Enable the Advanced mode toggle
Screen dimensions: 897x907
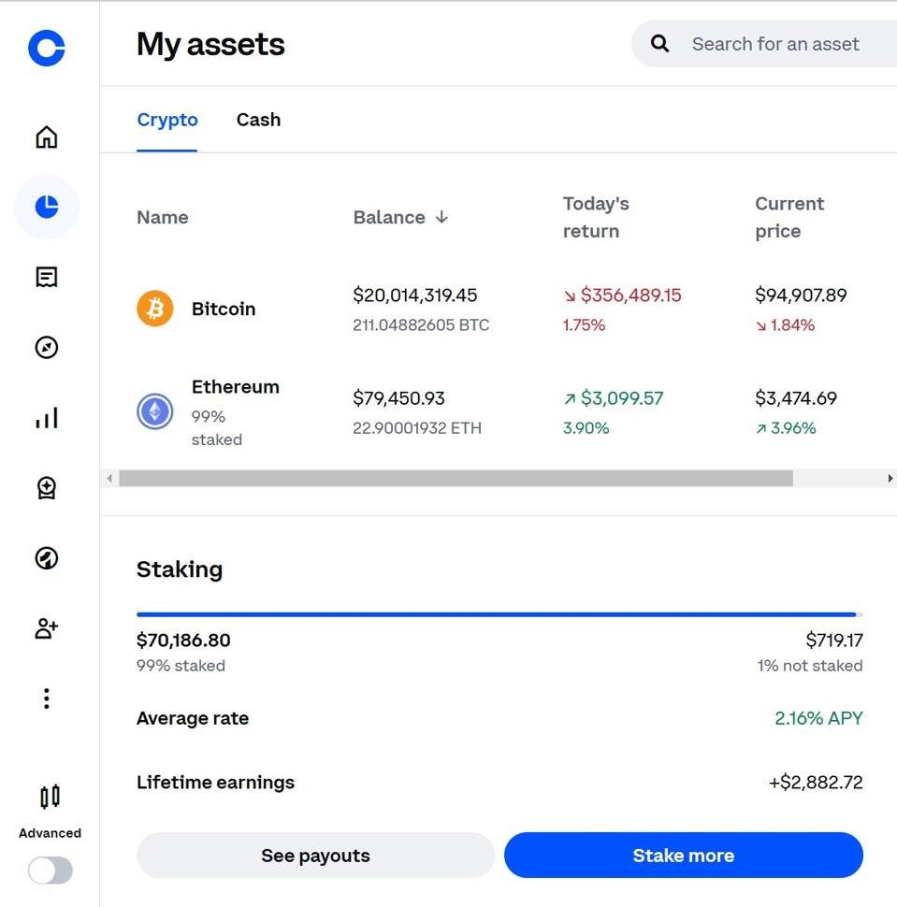48,870
